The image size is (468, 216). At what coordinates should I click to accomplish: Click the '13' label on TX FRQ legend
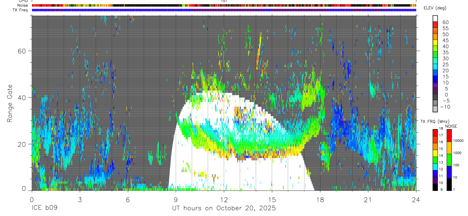442,162
